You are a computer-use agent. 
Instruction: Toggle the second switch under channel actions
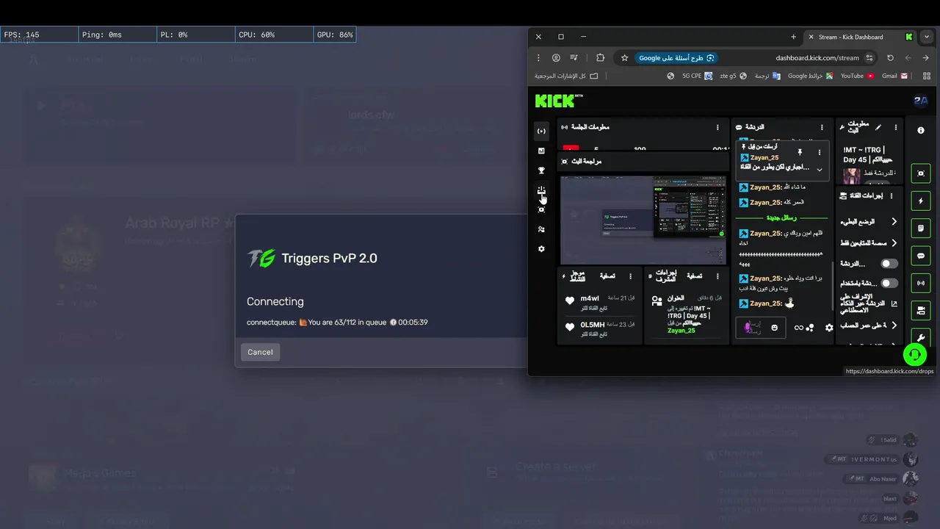point(889,283)
